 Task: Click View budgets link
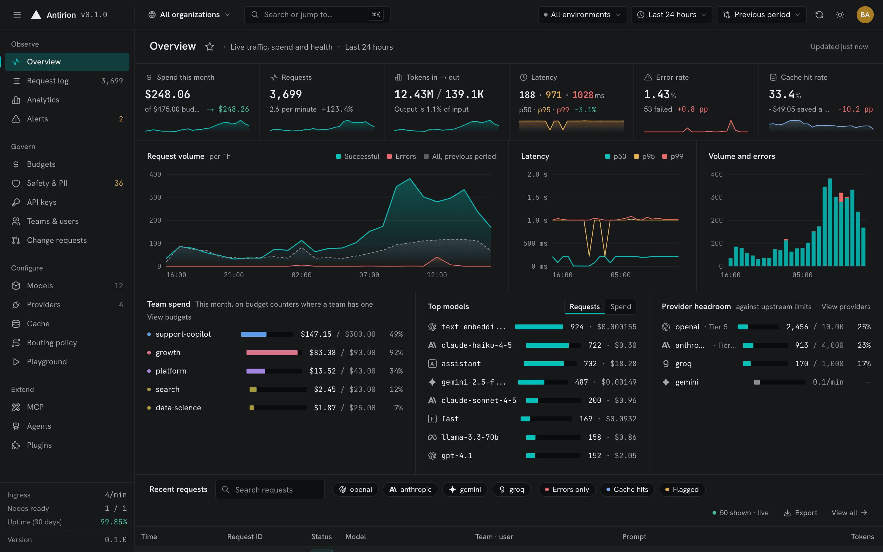169,317
